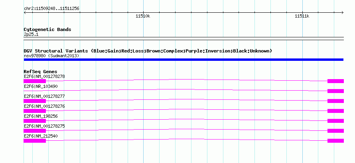
Task: Click the 11511k ruler tick label
Action: (302, 16)
